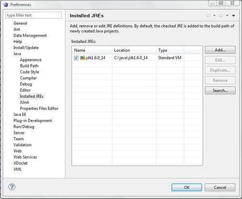Toggle the jdk1.6.0_14 checkbox
Image resolution: width=242 pixels, height=199 pixels.
[76, 58]
